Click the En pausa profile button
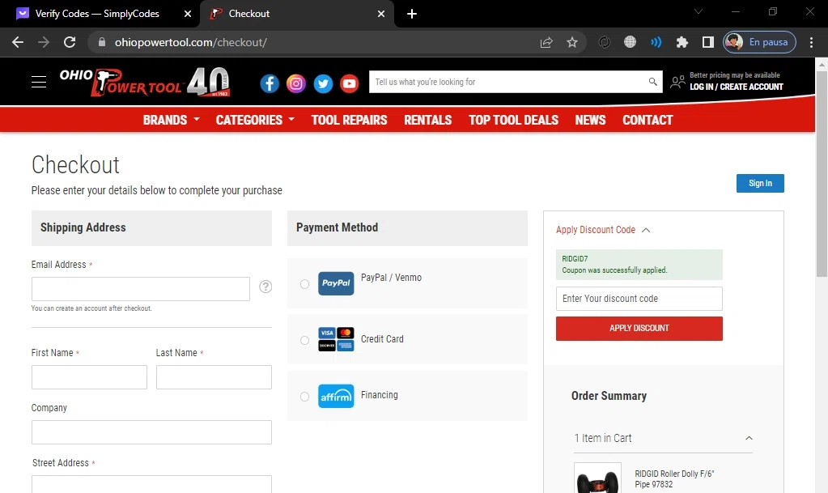Screen dimensions: 828x493 [759, 42]
